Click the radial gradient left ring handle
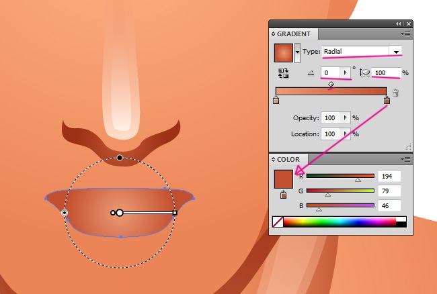The image size is (437, 294). tap(65, 213)
